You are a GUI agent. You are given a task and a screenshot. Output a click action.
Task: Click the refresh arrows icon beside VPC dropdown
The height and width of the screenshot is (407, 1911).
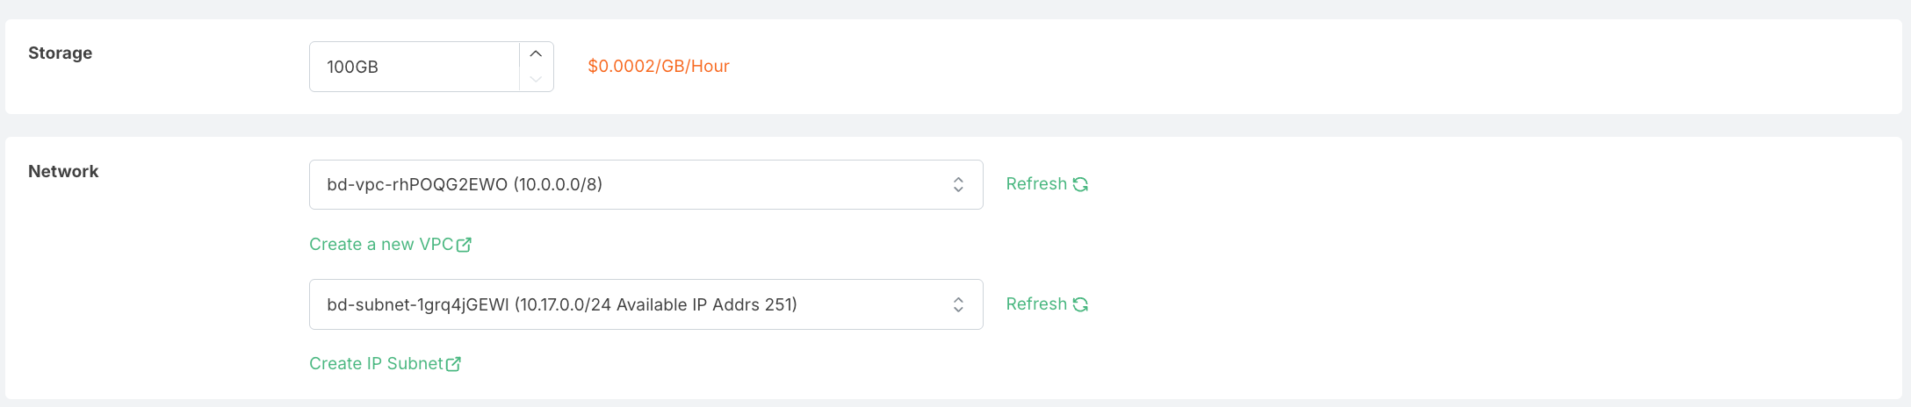point(1080,184)
